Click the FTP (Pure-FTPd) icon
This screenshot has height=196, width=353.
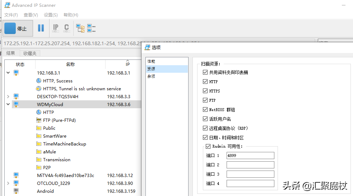39,120
